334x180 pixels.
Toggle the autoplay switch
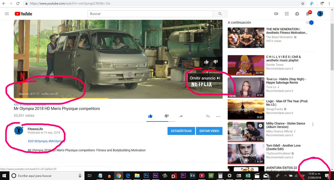click(310, 22)
